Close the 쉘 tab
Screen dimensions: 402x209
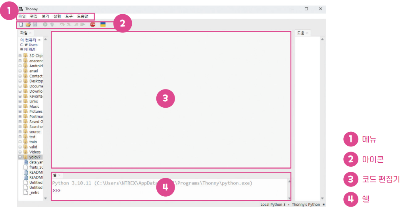59,175
